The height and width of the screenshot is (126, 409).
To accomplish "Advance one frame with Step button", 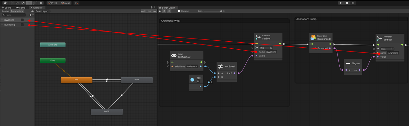I will point(353,3).
